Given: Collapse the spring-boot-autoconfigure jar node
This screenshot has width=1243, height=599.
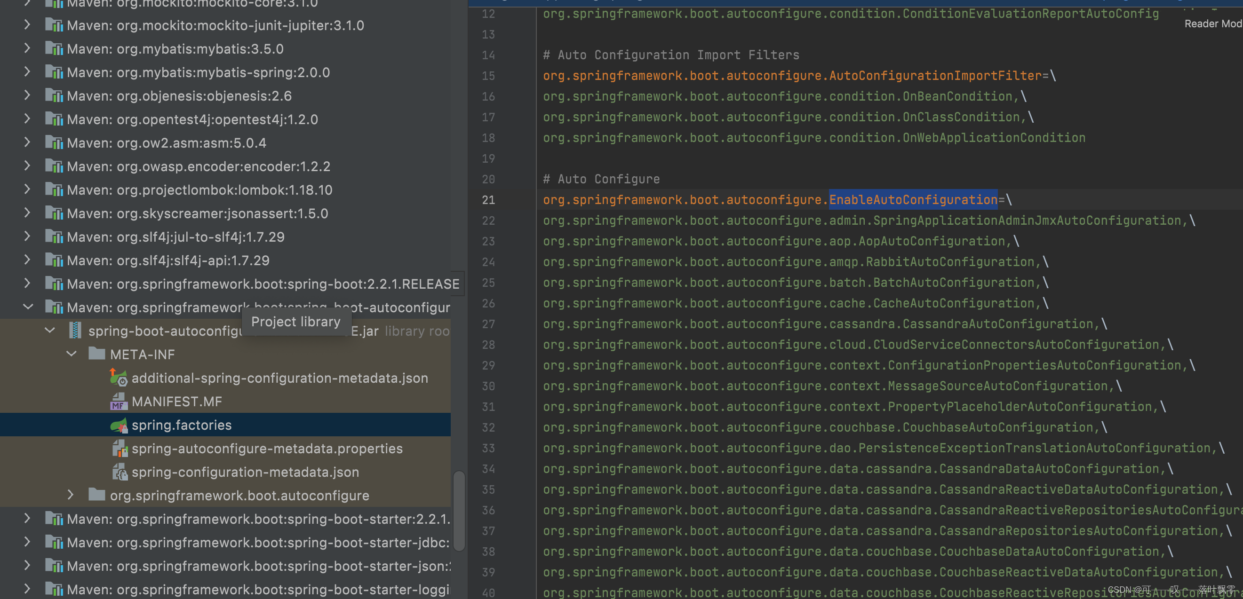Looking at the screenshot, I should click(50, 331).
